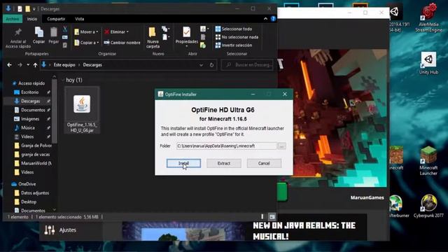Click Cancel in the OptiFine Installer
The height and width of the screenshot is (252, 448).
tap(264, 163)
